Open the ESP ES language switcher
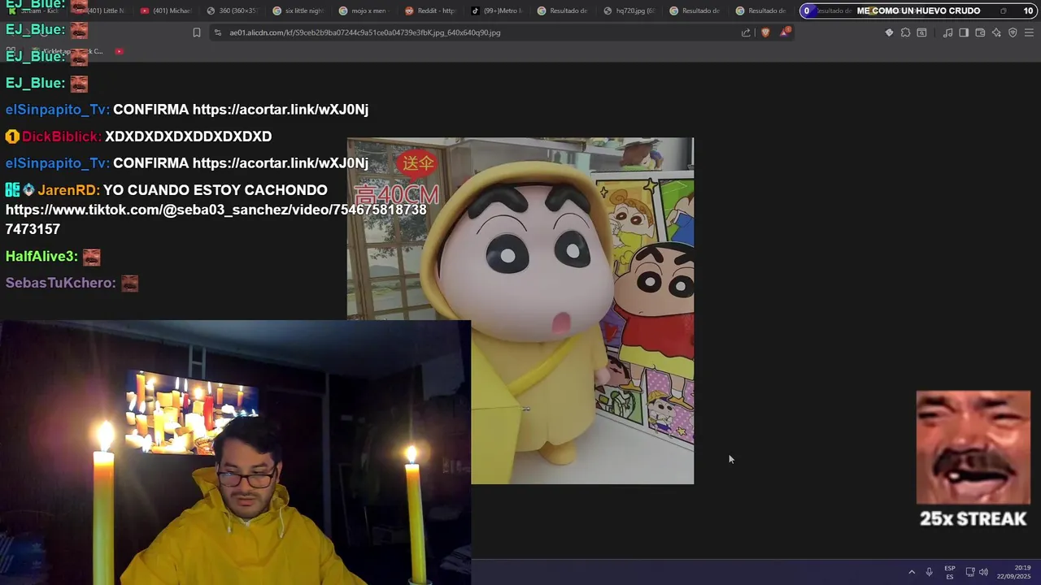 pos(950,572)
